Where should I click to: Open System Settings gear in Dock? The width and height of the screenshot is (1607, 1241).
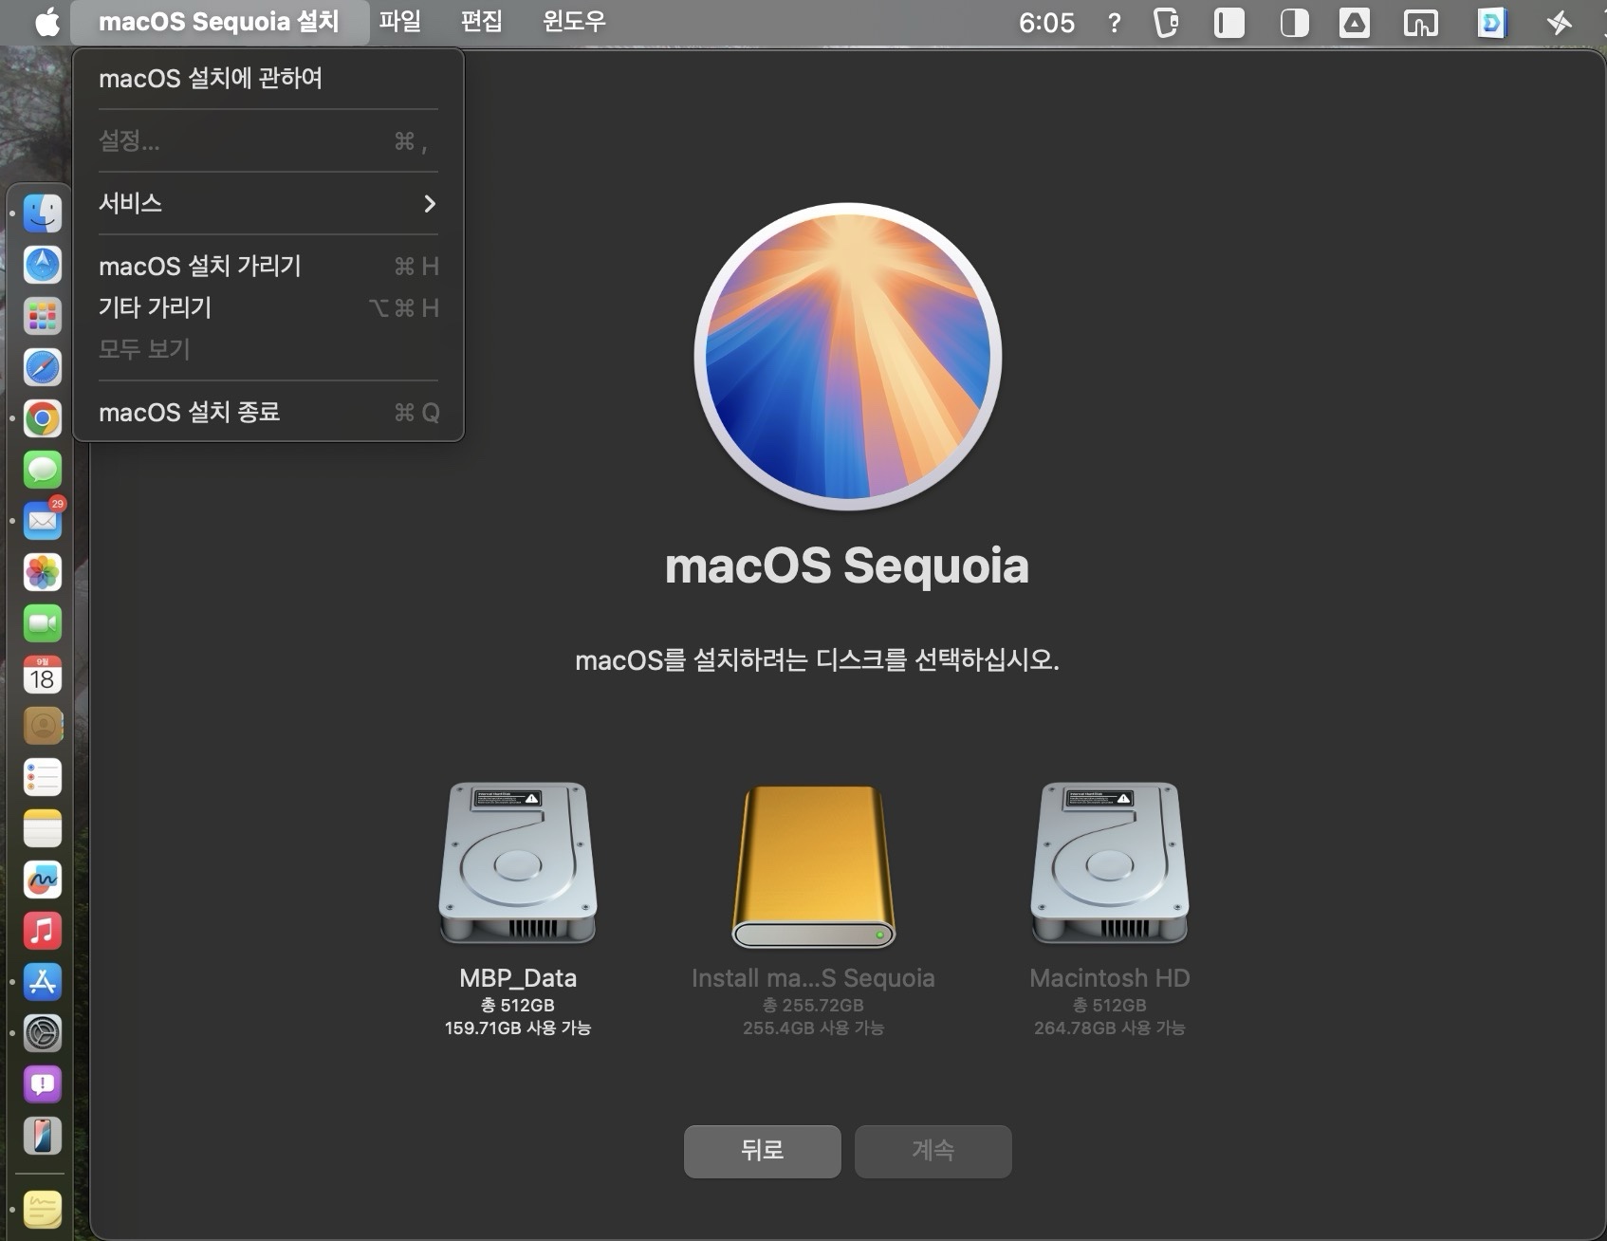(x=43, y=1033)
